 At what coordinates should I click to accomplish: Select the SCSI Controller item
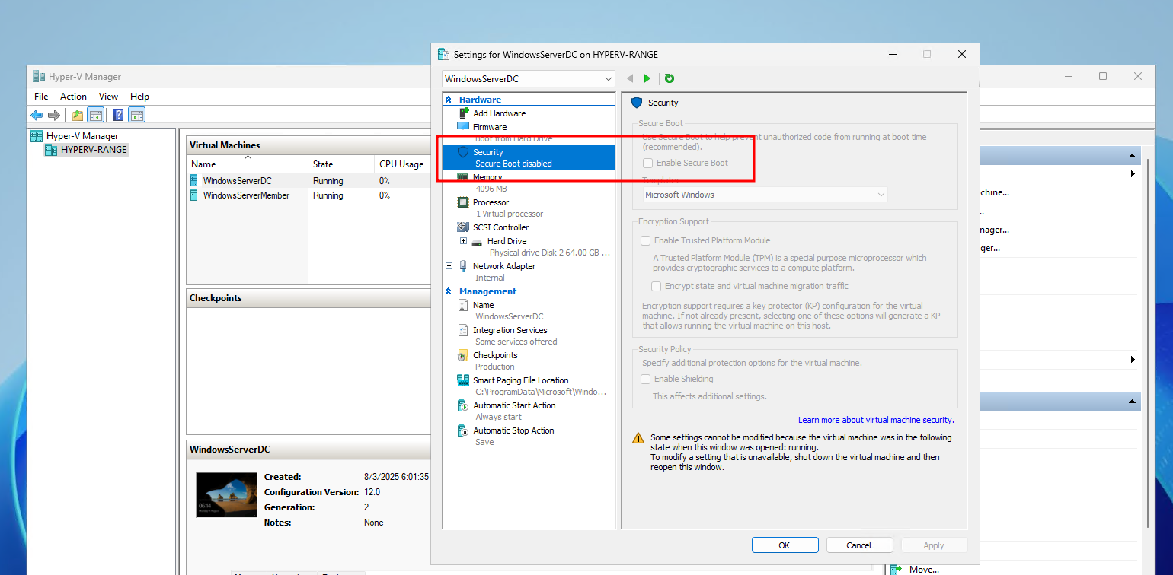(500, 227)
